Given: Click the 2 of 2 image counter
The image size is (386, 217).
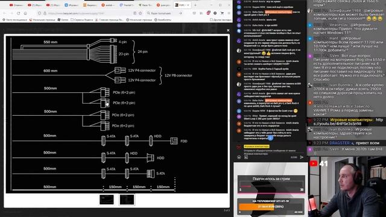Looking at the screenshot, I should tap(227, 210).
